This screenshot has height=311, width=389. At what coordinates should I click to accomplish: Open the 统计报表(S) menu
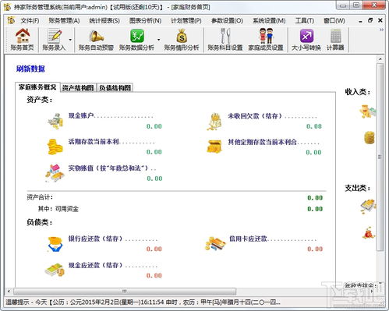[104, 20]
